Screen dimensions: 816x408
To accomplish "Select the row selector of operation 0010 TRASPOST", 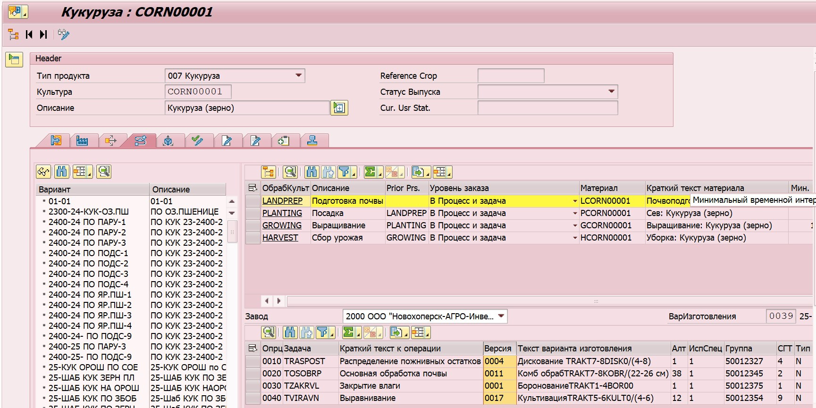I will pos(253,361).
